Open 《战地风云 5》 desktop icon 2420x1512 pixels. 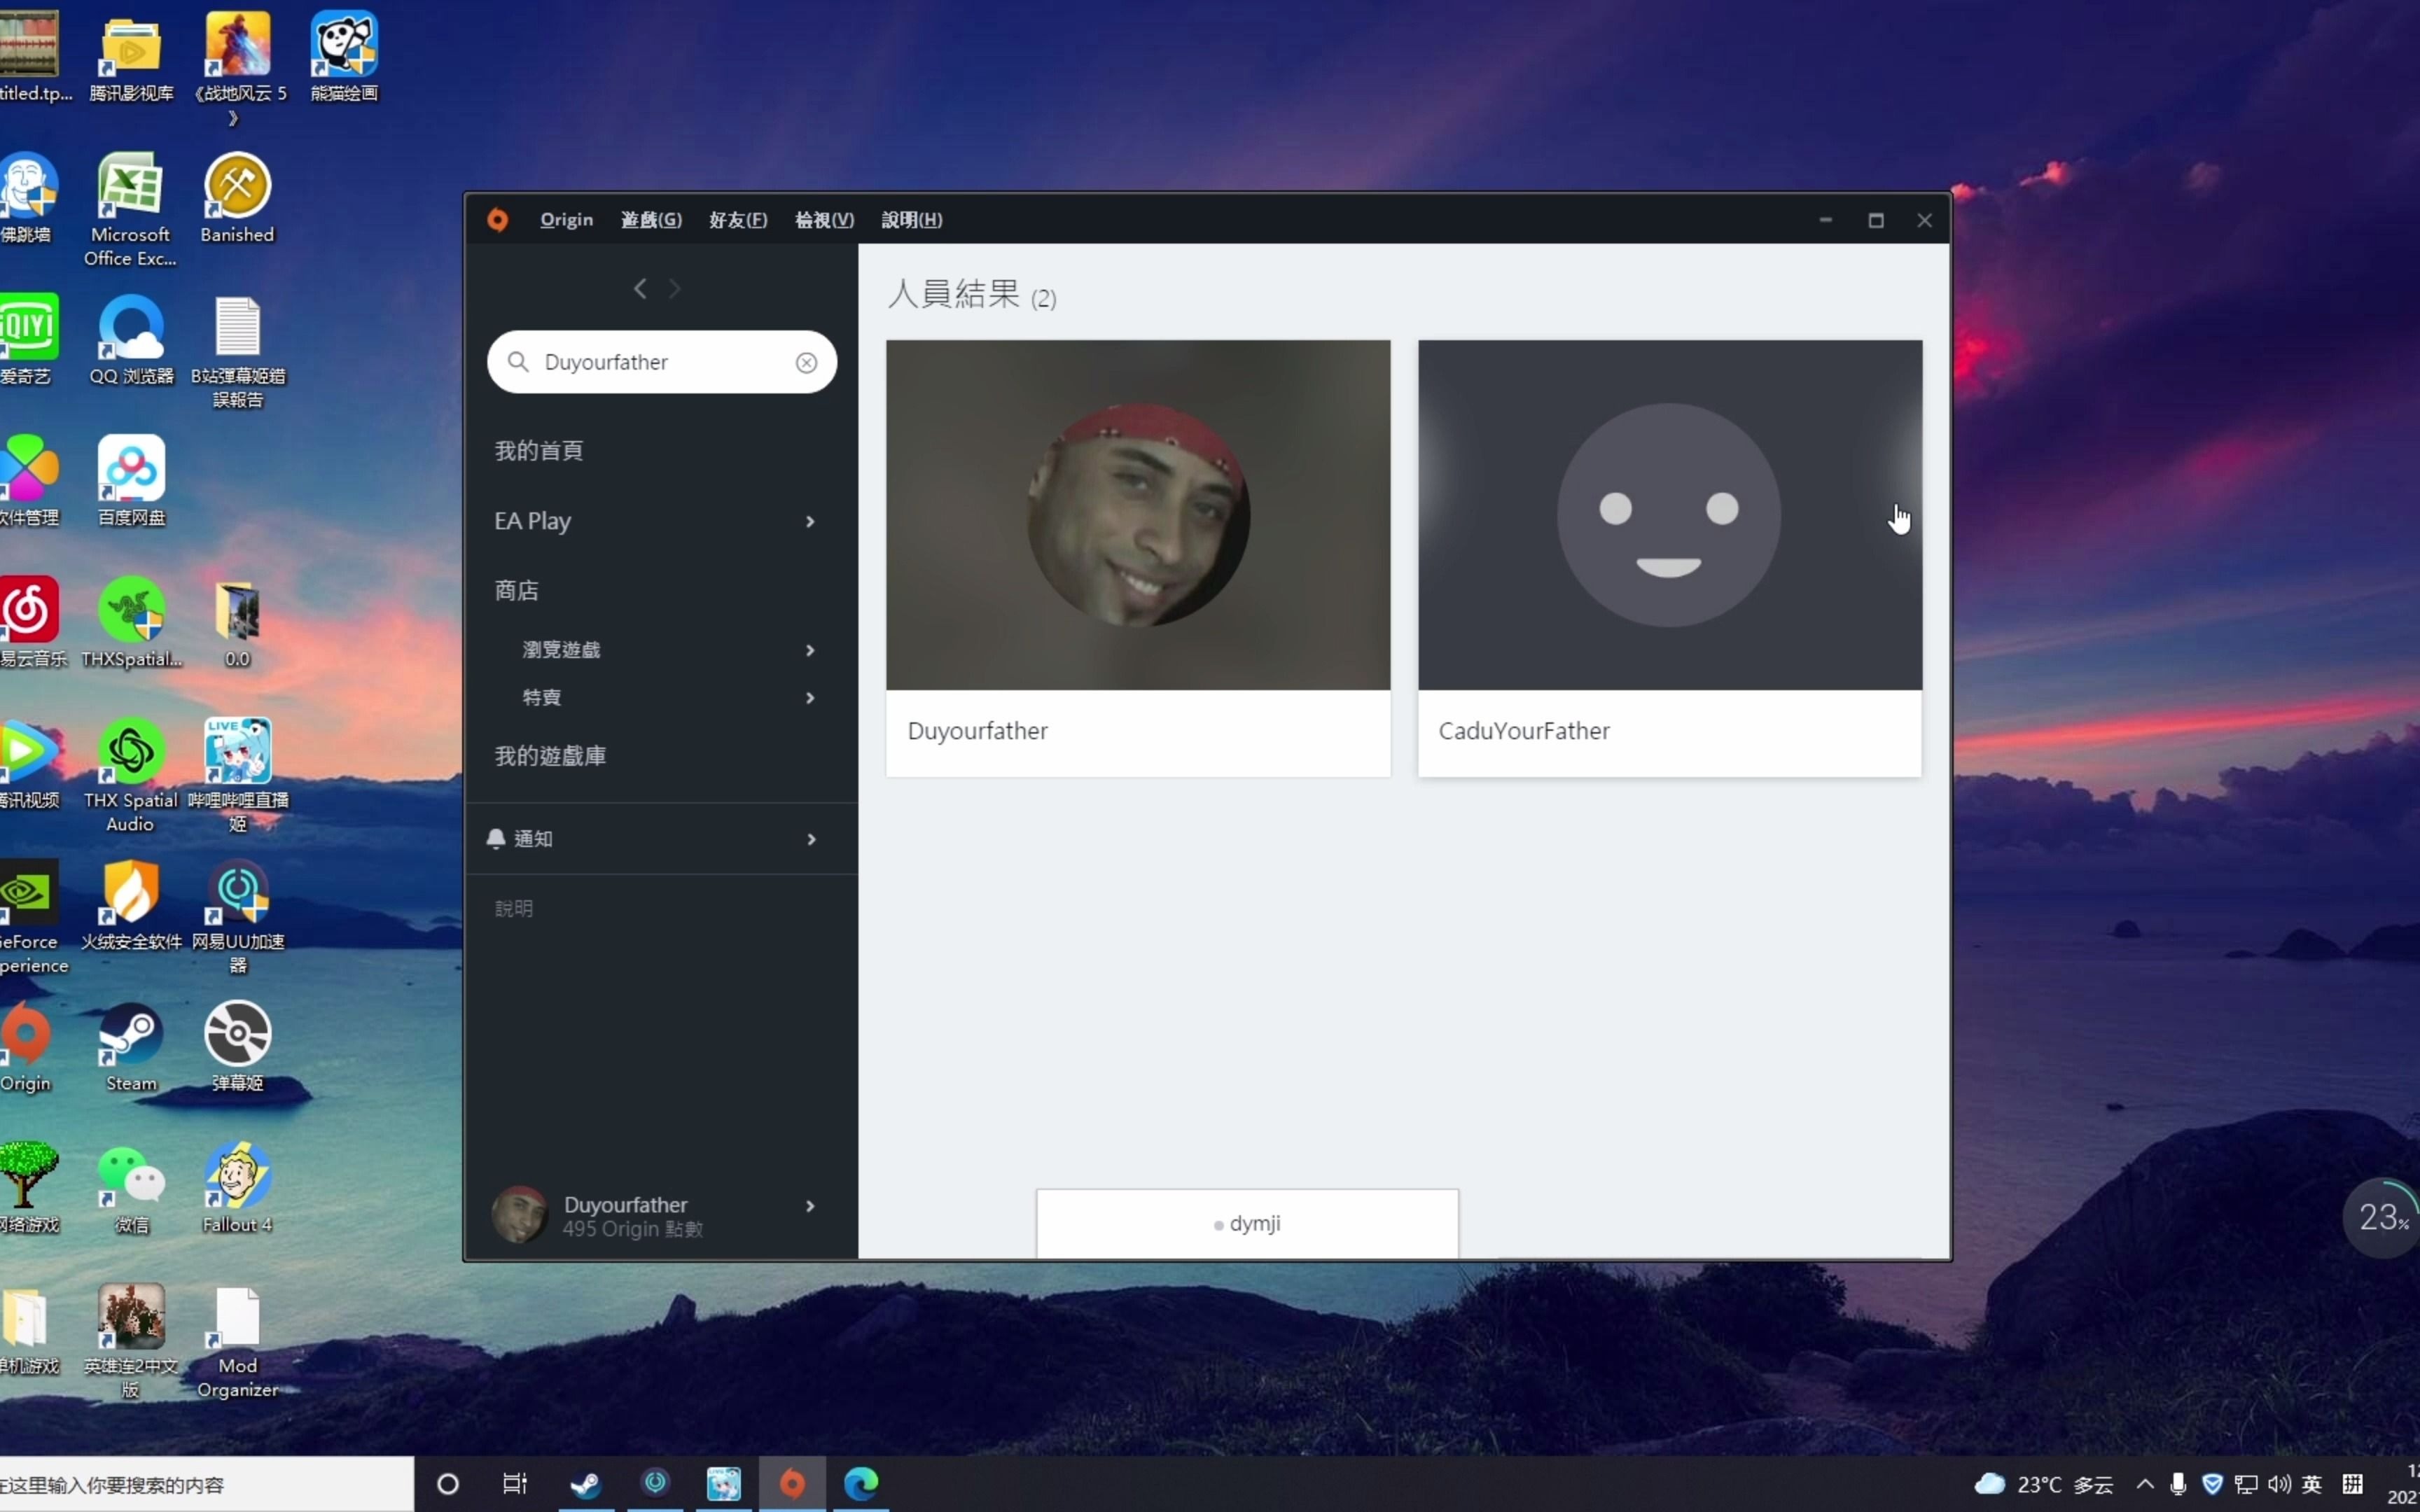pos(237,69)
